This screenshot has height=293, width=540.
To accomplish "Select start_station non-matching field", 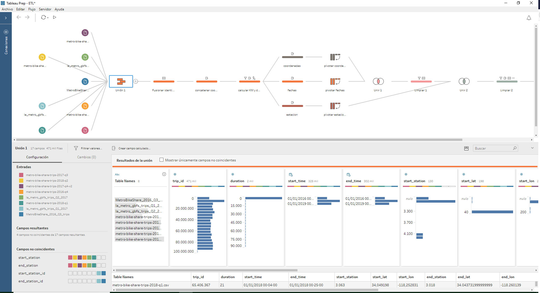I will [29, 258].
